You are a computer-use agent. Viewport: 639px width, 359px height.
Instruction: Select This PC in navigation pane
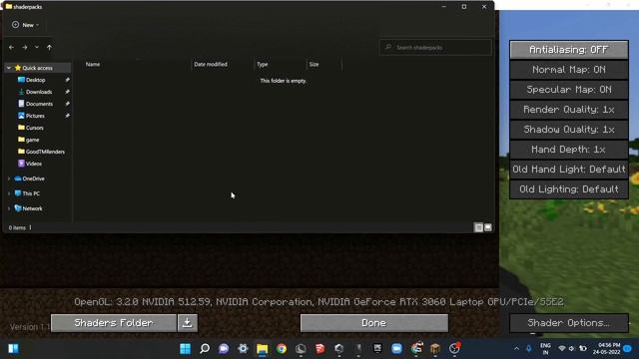tap(31, 193)
